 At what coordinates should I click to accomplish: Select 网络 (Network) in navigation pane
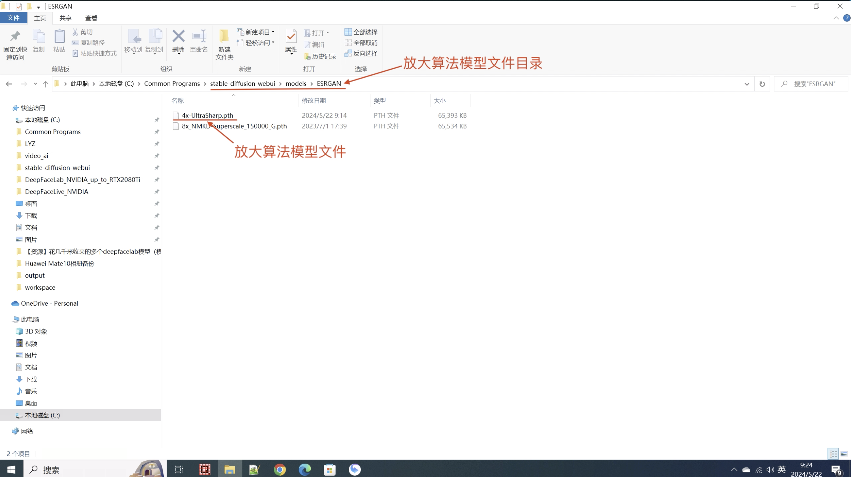[x=27, y=431]
